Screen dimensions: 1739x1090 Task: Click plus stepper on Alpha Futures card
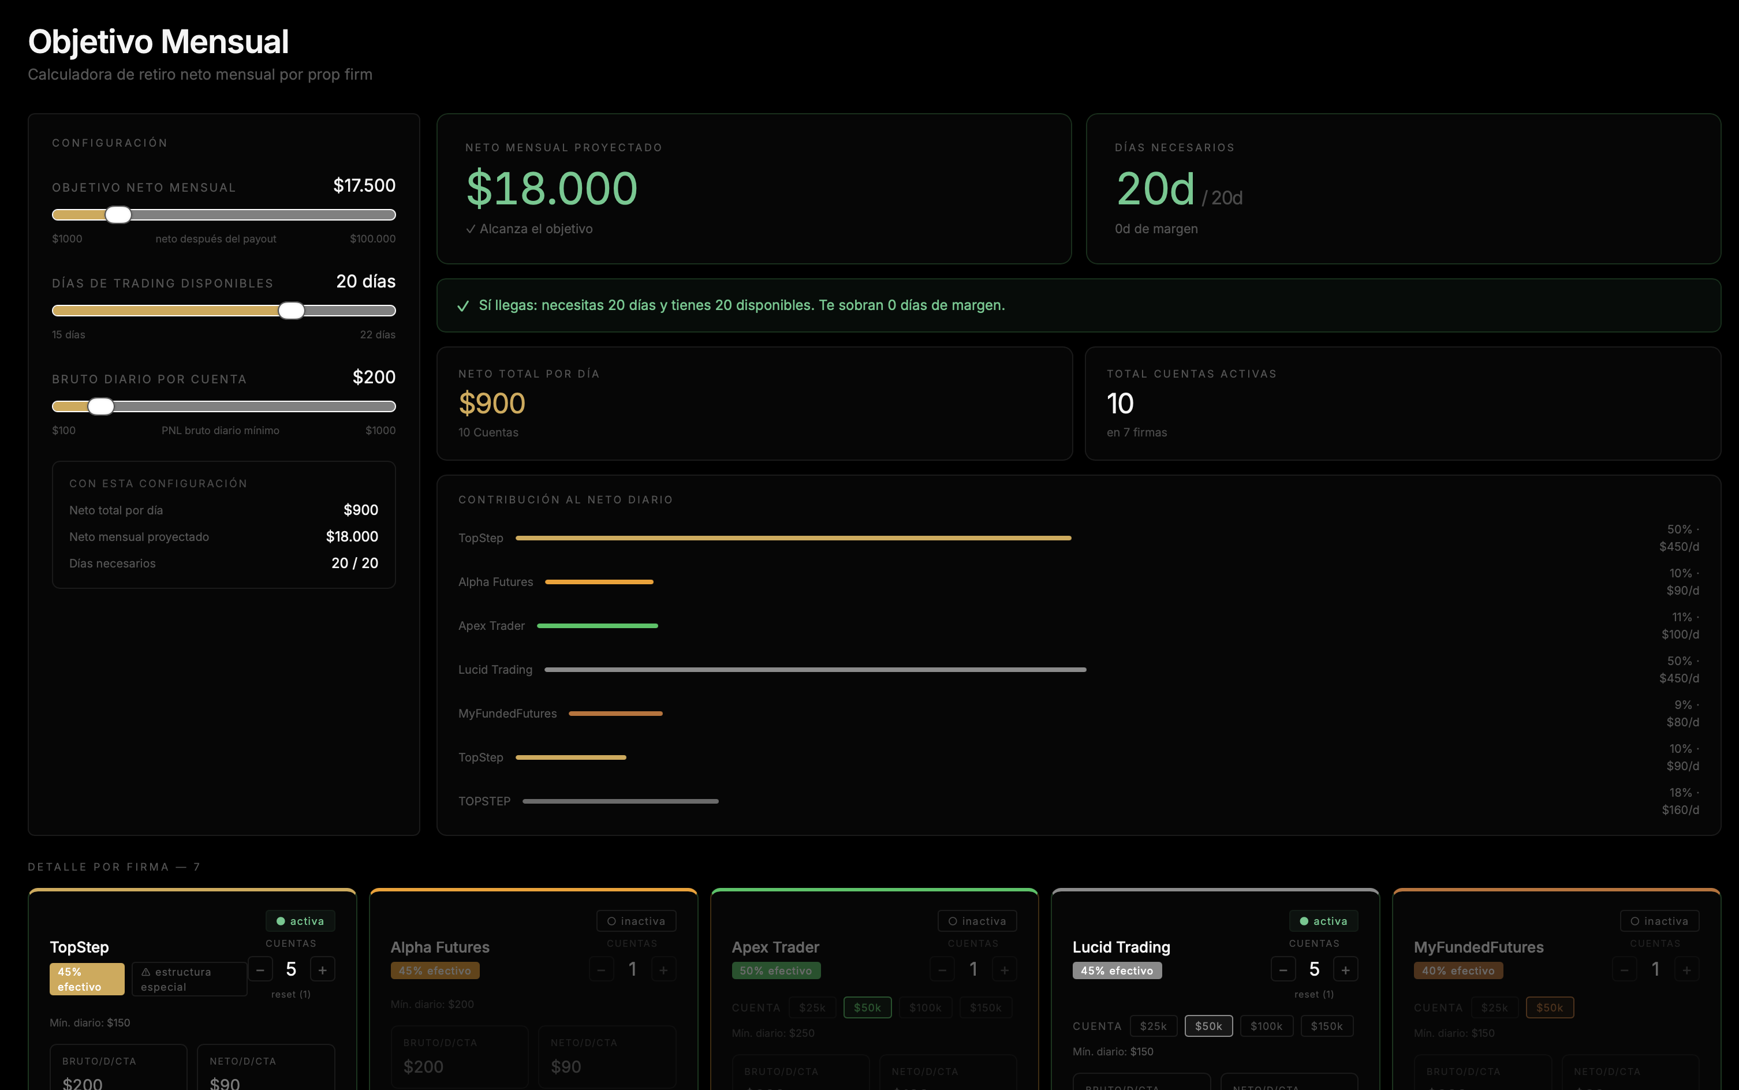pos(663,969)
